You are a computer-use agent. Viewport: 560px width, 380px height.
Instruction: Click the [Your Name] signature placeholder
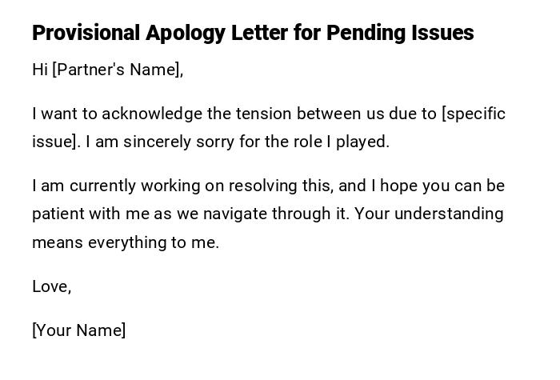(x=79, y=330)
